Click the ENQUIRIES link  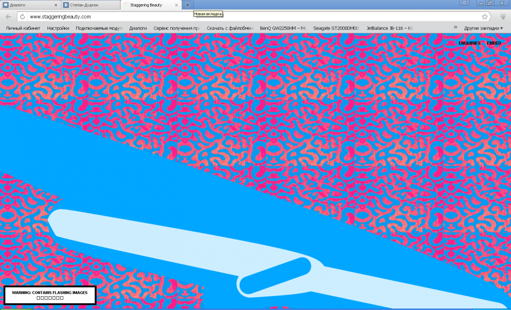pyautogui.click(x=469, y=43)
